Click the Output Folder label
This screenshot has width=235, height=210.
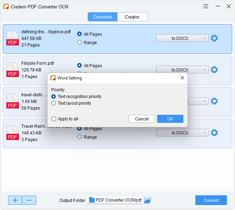click(72, 201)
